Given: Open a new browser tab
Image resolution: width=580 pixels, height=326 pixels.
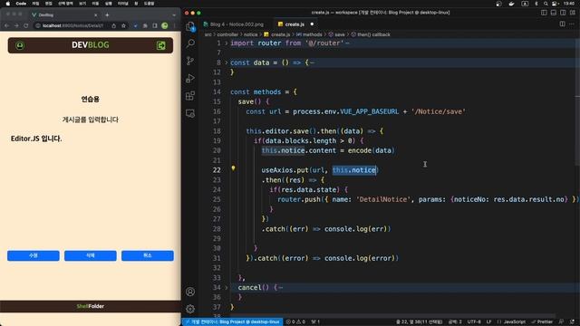Looking at the screenshot, I should [107, 15].
